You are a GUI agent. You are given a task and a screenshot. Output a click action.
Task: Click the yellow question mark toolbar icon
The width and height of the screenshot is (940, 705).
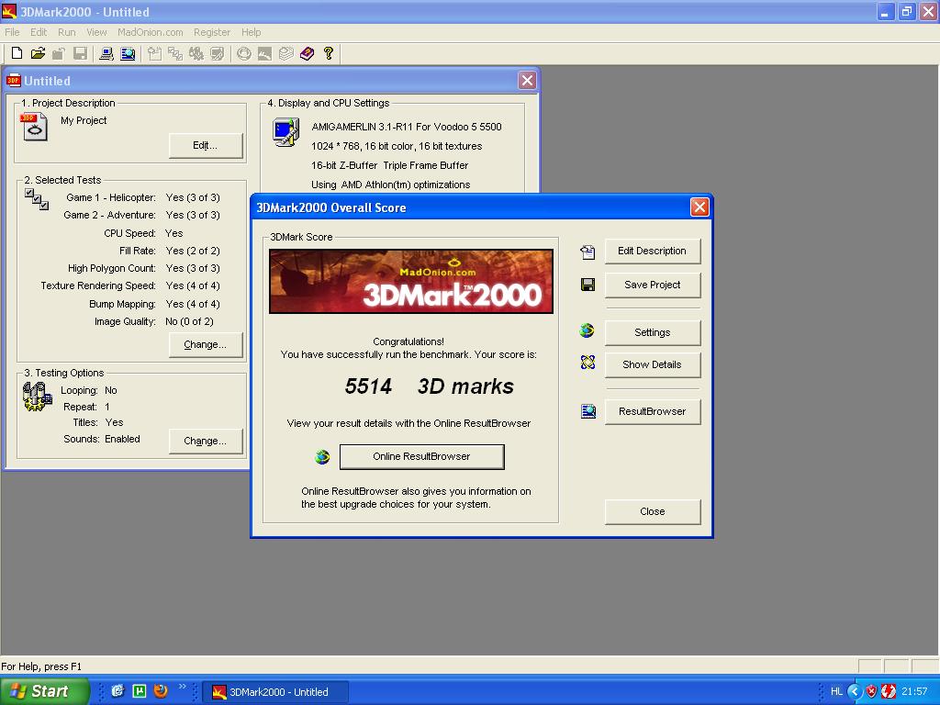[328, 53]
